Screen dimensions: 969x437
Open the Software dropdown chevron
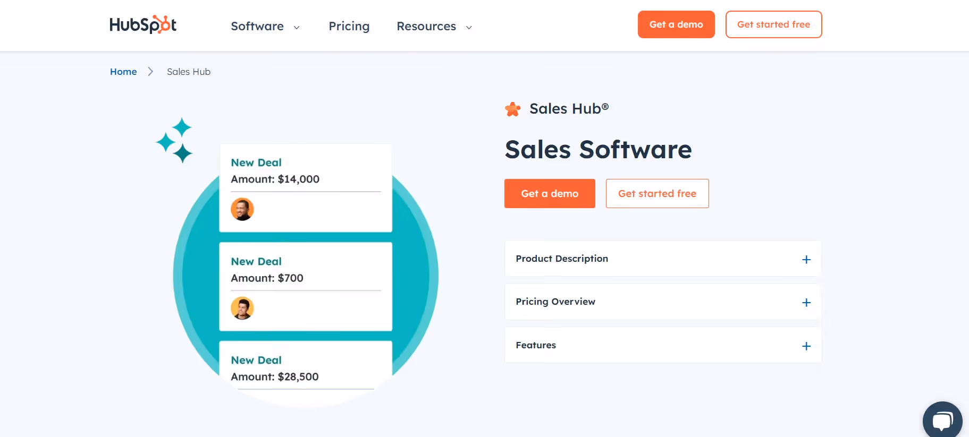click(297, 28)
